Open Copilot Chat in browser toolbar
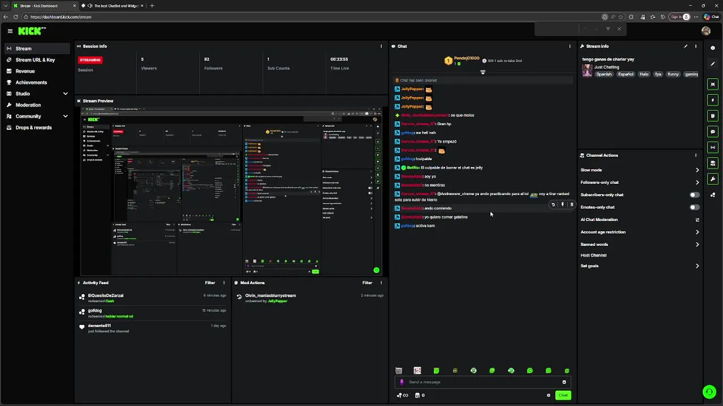This screenshot has width=723, height=406. (x=711, y=17)
